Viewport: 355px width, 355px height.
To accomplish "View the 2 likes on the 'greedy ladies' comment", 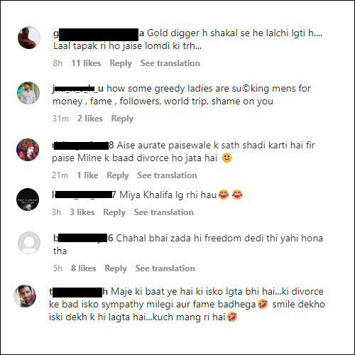I will [90, 119].
